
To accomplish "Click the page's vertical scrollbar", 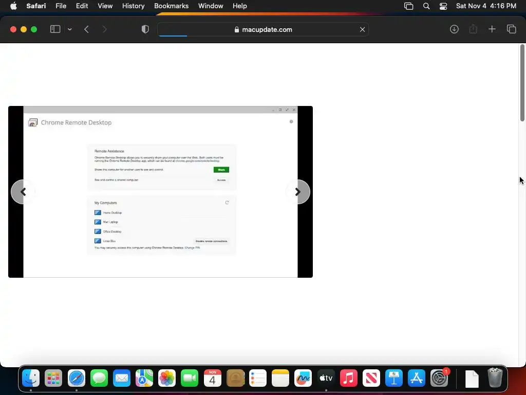I will click(522, 83).
